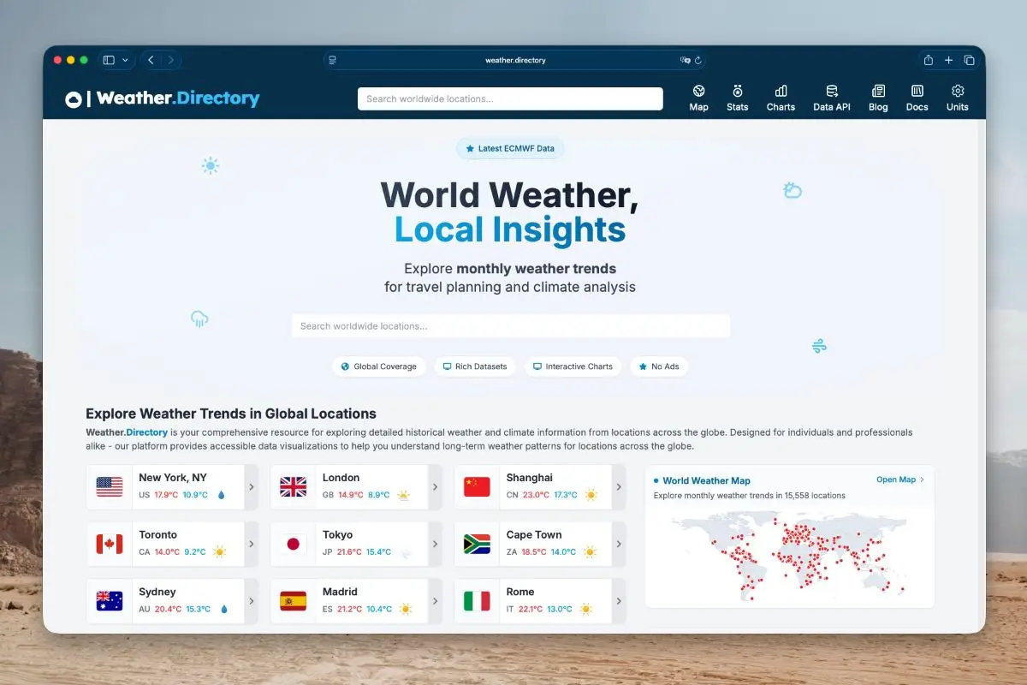Viewport: 1027px width, 685px height.
Task: Click the Charts bar-graph icon
Action: pos(781,91)
